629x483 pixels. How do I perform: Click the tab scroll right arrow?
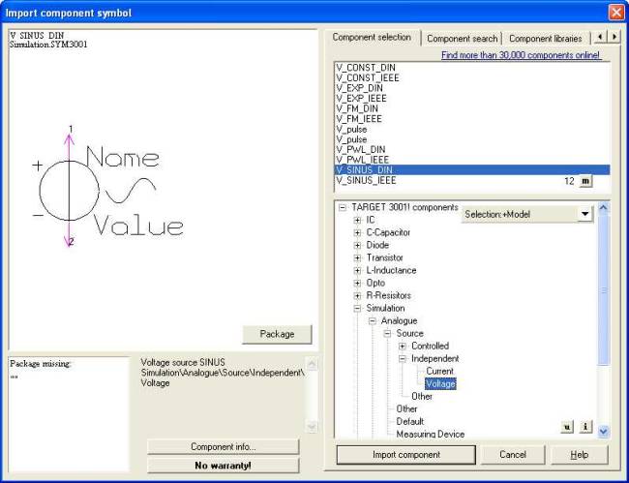[x=614, y=37]
